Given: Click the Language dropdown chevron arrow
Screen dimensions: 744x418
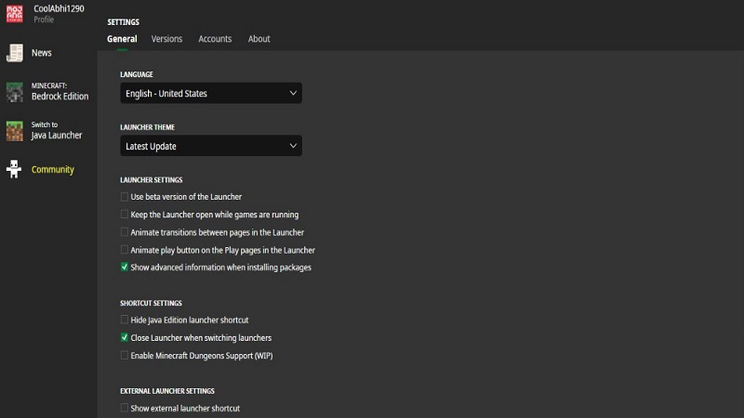Looking at the screenshot, I should pos(293,94).
